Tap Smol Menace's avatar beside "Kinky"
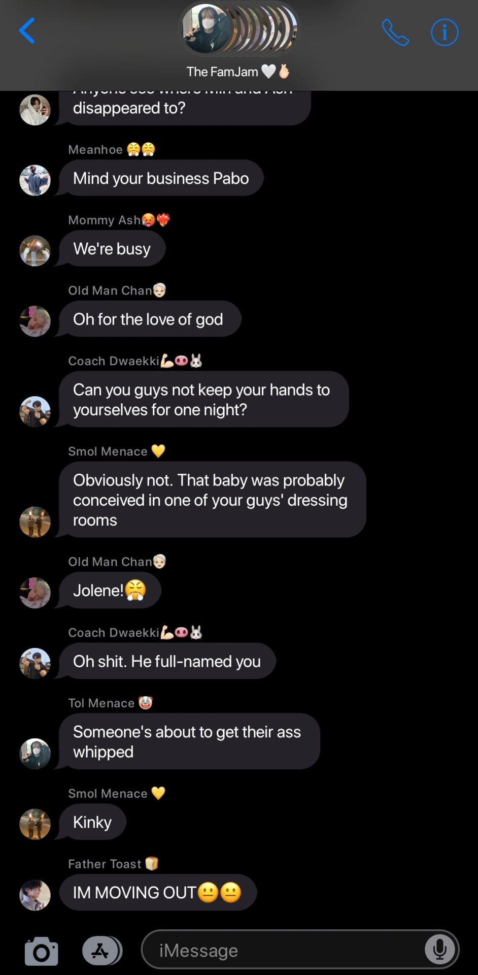 pos(35,824)
